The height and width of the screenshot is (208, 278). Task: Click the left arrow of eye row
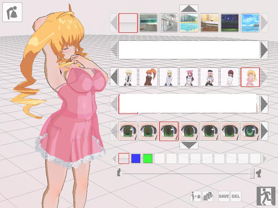(x=114, y=131)
